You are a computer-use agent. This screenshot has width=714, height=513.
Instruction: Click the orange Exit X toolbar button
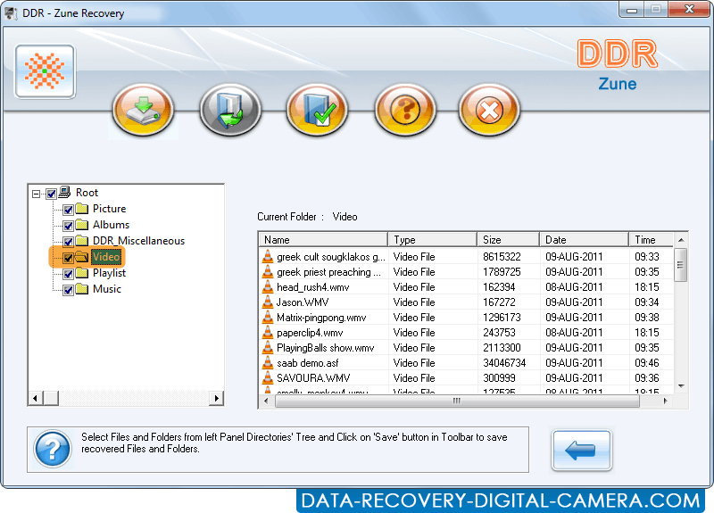tap(489, 110)
